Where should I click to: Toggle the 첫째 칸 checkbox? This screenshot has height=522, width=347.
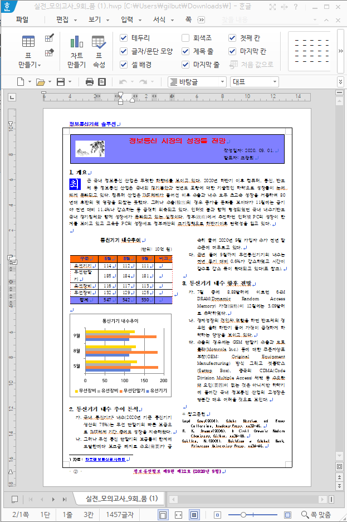(x=232, y=38)
